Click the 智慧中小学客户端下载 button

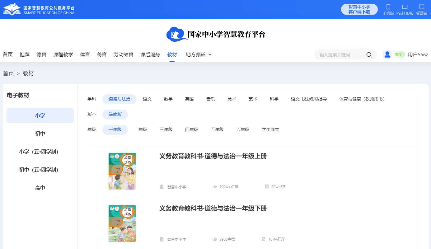[359, 9]
